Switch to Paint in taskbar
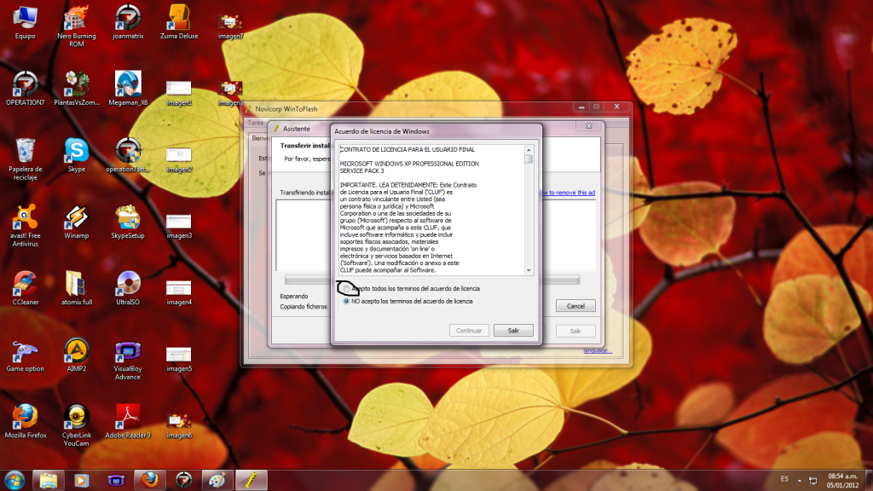 click(x=217, y=480)
